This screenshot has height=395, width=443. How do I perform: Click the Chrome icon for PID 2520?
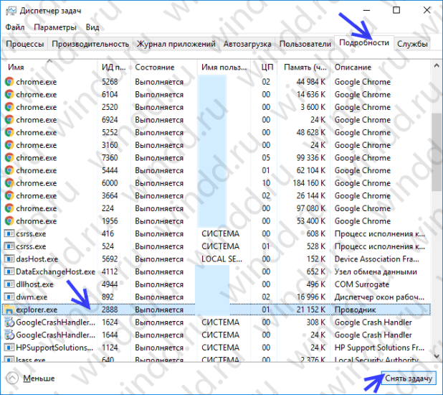[x=9, y=107]
